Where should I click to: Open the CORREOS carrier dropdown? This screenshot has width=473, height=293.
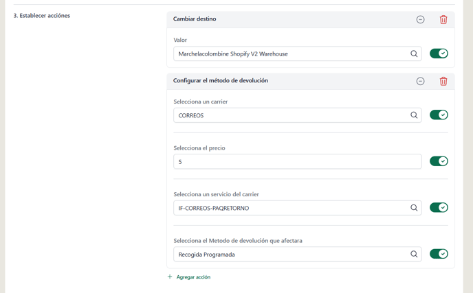tap(298, 115)
